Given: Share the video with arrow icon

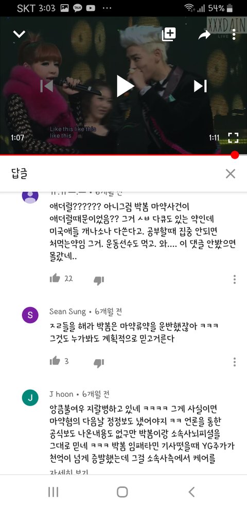Looking at the screenshot, I should coord(204,34).
